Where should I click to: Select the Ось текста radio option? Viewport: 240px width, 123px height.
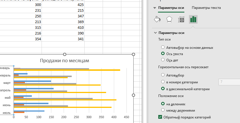coord(163,54)
